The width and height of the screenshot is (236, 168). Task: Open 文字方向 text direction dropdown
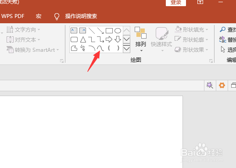(x=23, y=30)
